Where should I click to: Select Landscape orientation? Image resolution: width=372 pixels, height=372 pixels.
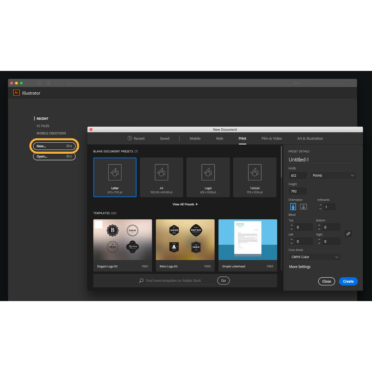tap(303, 207)
